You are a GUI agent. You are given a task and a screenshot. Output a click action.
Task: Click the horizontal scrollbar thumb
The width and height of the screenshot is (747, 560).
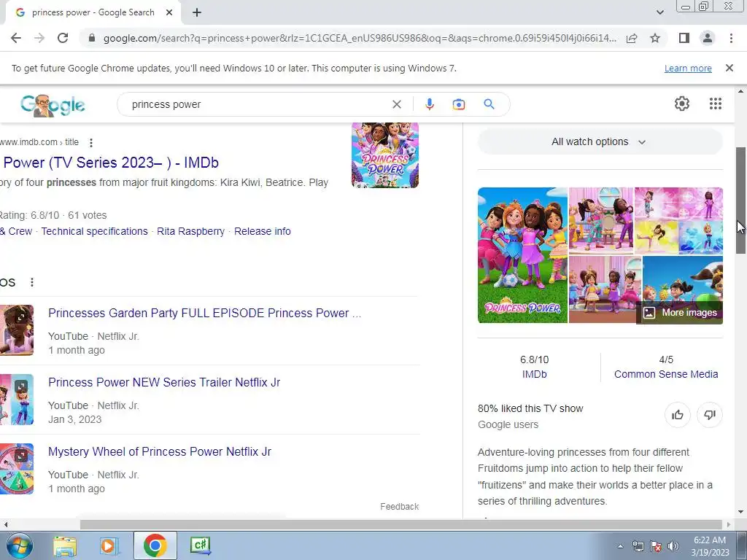(403, 524)
